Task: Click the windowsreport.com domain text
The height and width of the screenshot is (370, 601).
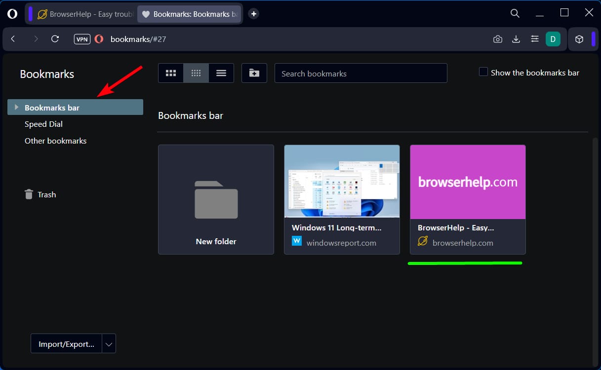Action: [x=341, y=243]
